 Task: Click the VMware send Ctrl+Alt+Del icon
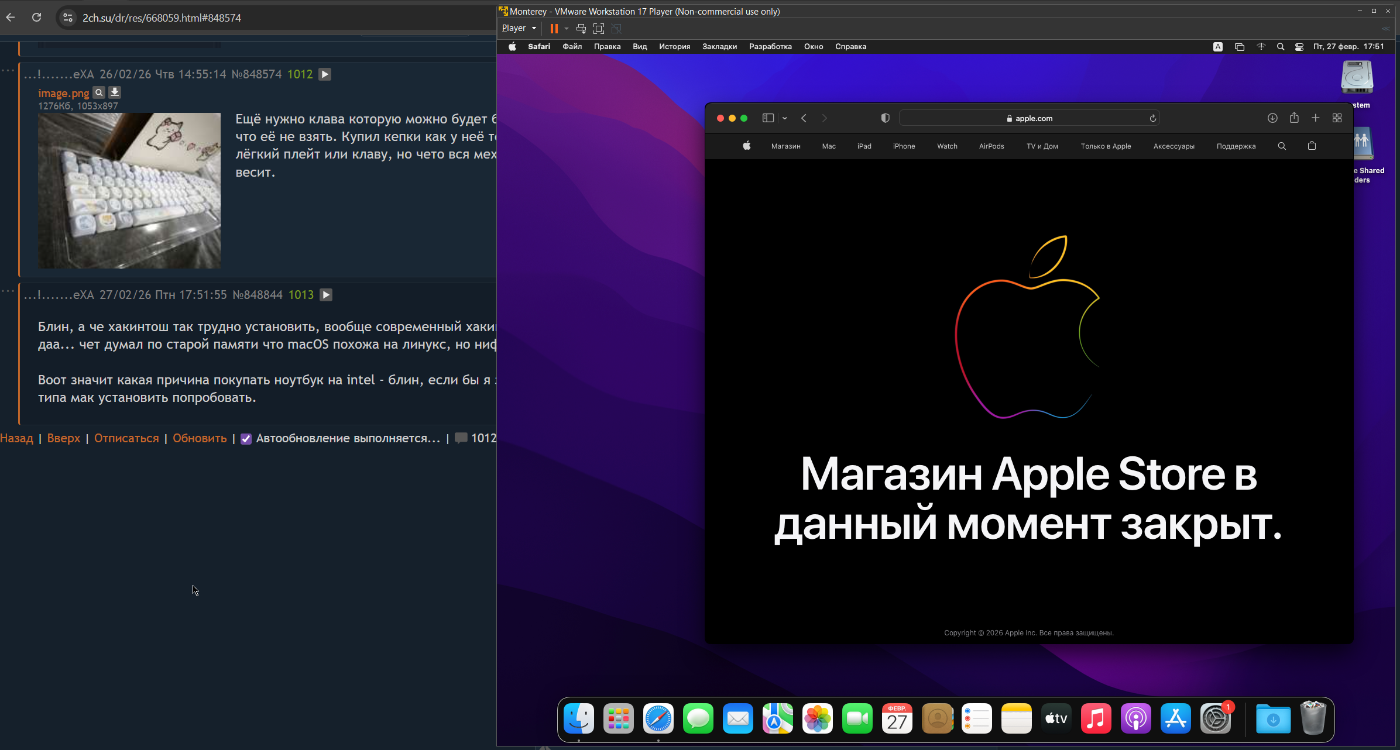581,29
